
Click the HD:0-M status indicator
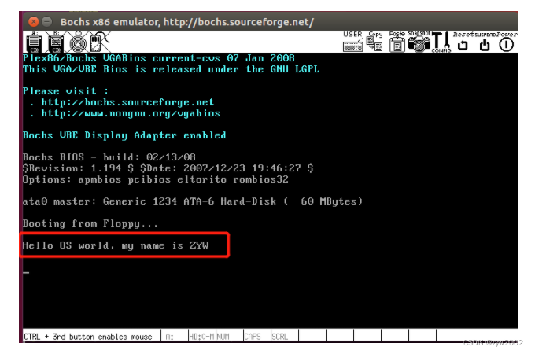click(x=201, y=336)
